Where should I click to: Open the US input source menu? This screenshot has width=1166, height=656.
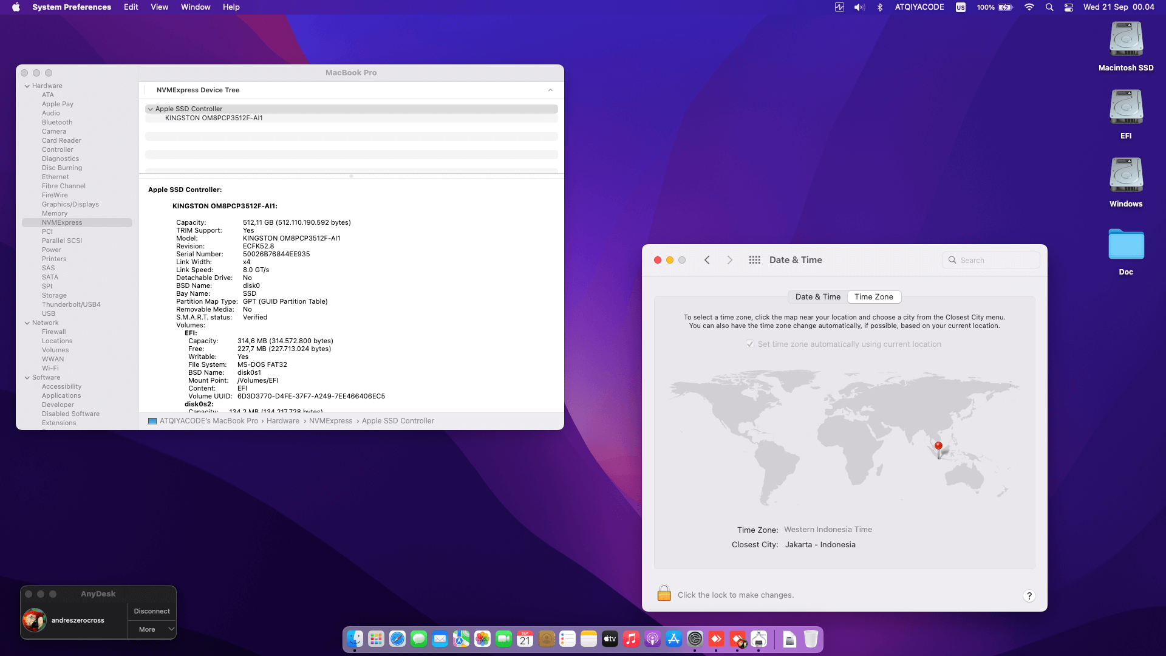click(x=960, y=7)
